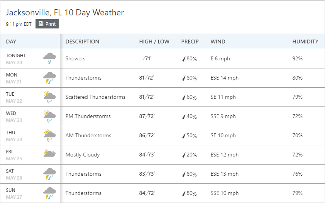Select the PRECIP column header
This screenshot has width=325, height=203.
[190, 42]
